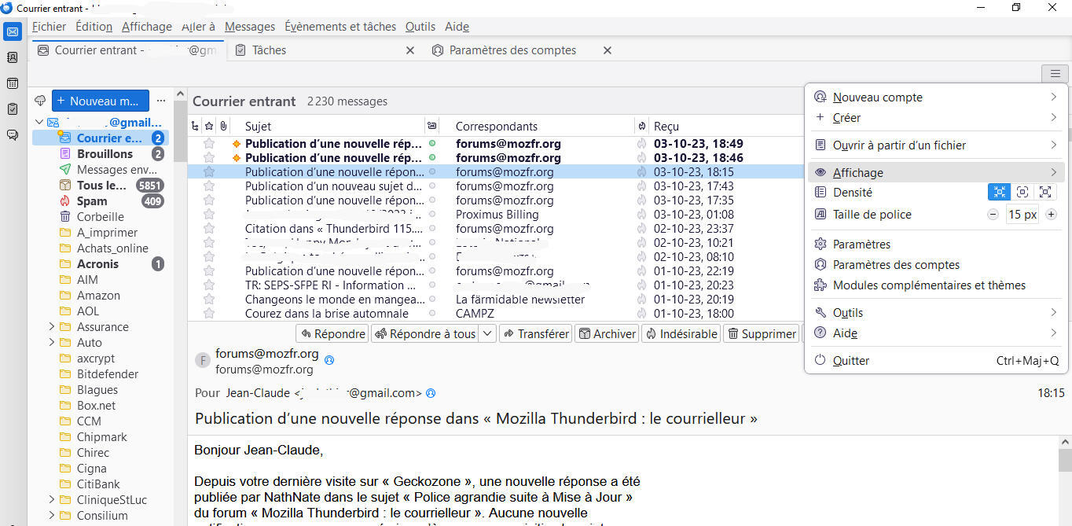The image size is (1072, 526).
Task: Select compact density icon
Action: click(999, 192)
